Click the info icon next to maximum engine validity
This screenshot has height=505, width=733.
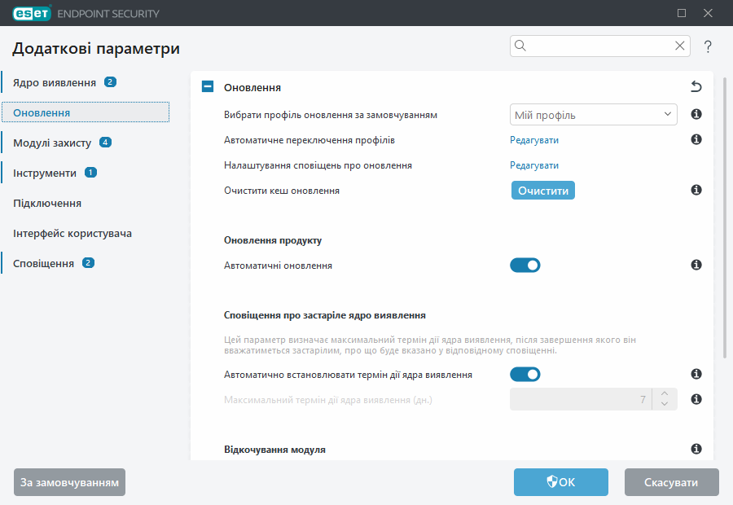point(696,398)
